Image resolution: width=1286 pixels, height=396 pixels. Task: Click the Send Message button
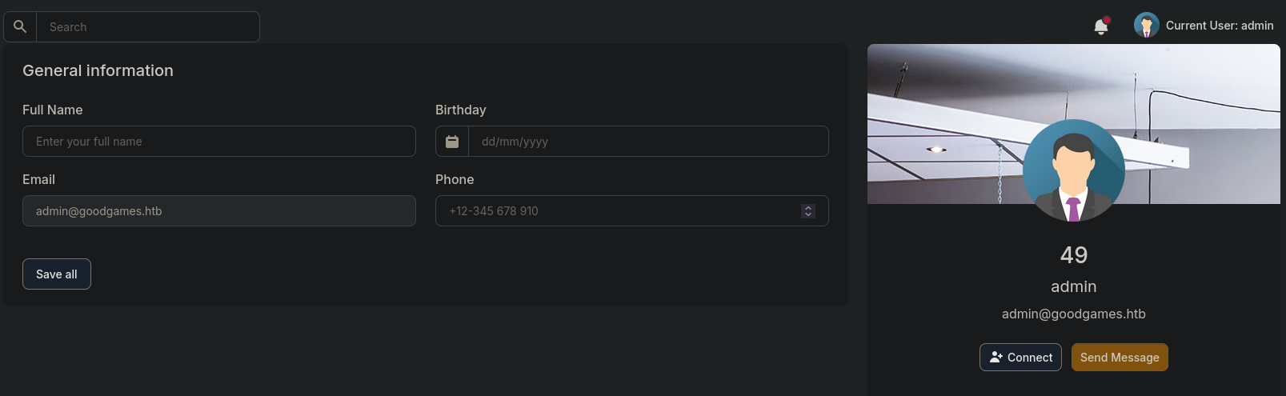click(x=1120, y=358)
